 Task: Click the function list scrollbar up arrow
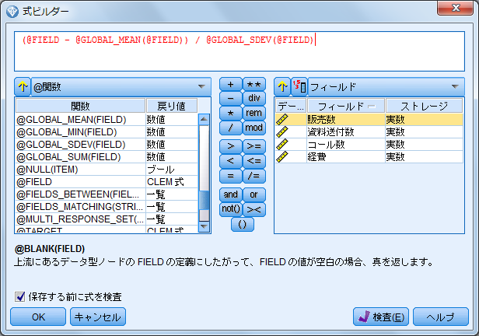point(204,119)
